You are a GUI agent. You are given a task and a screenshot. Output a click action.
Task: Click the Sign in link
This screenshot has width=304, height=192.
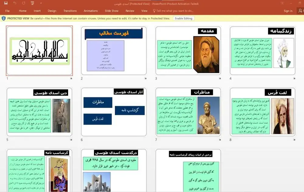pyautogui.click(x=288, y=11)
